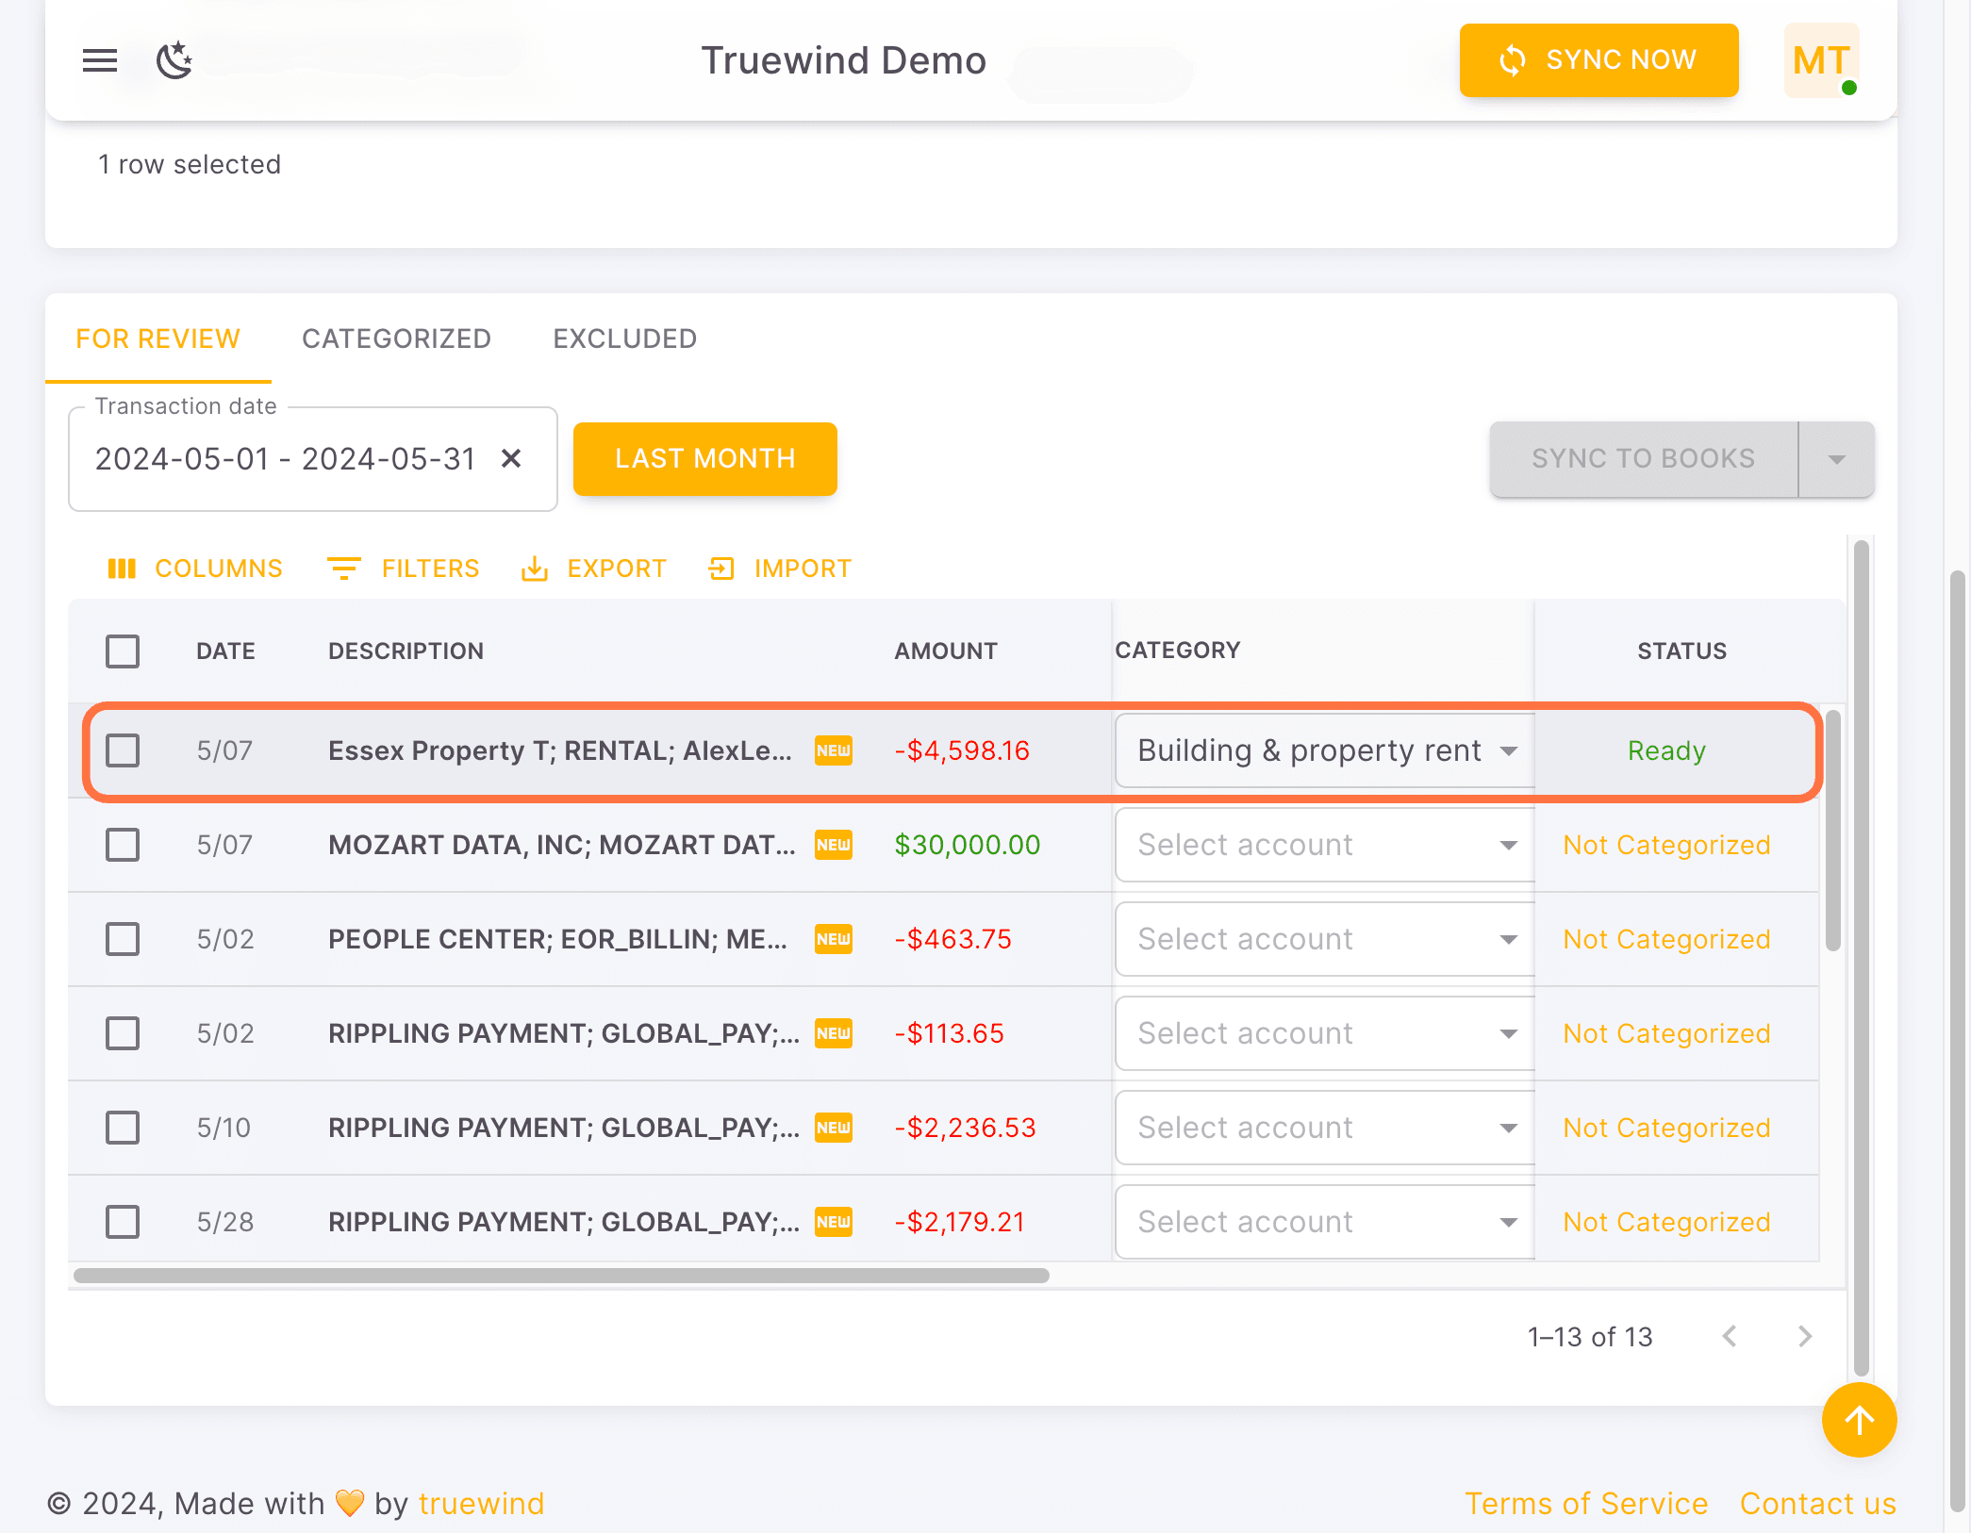Viewport: 1971px width, 1533px height.
Task: Open the Terms of Service link
Action: (1587, 1502)
